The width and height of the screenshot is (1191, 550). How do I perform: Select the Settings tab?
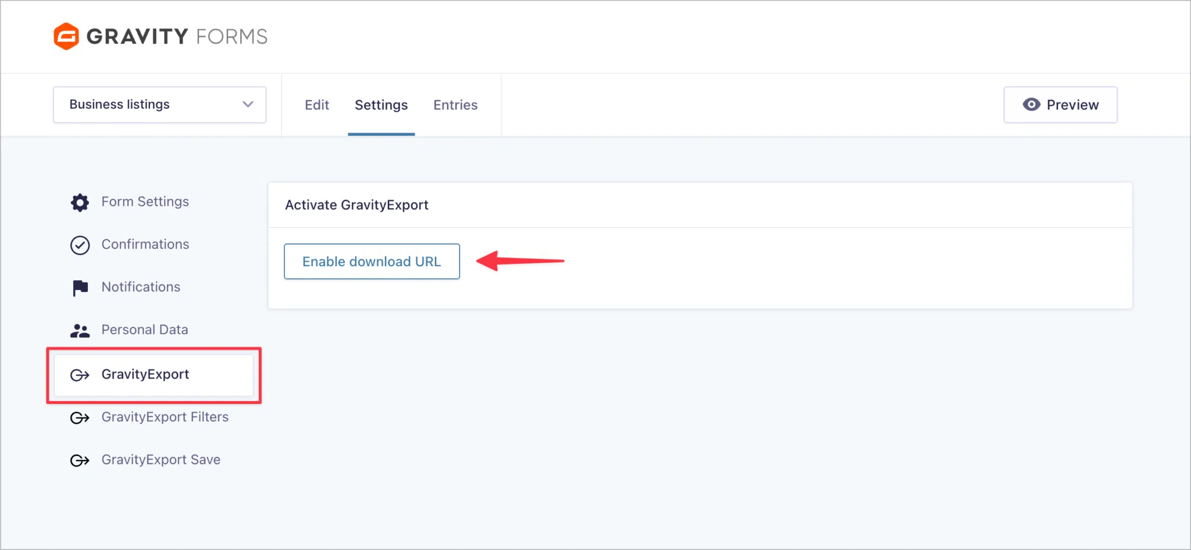pos(381,105)
